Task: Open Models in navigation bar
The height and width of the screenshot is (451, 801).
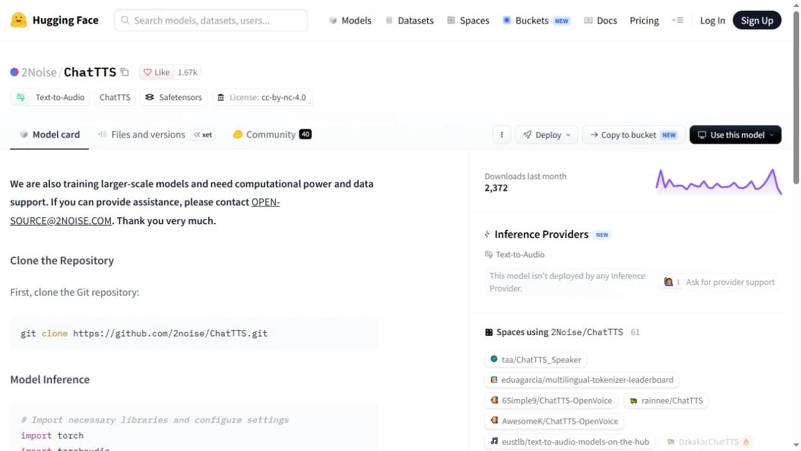Action: [350, 20]
